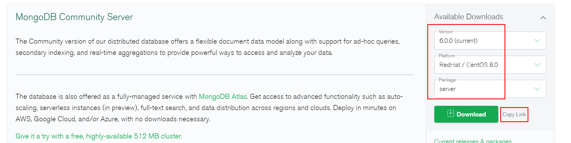Click the Version dropdown chevron arrow
Image resolution: width=571 pixels, height=143 pixels.
[x=537, y=41]
